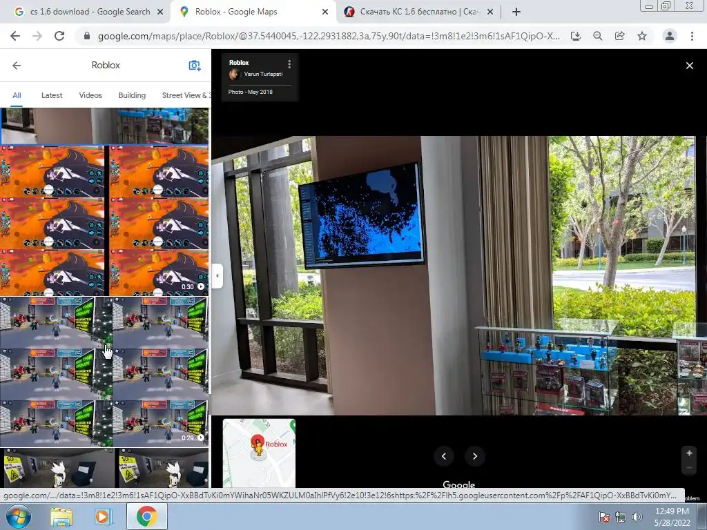Open File Explorer from the taskbar
The image size is (707, 530).
pyautogui.click(x=61, y=516)
